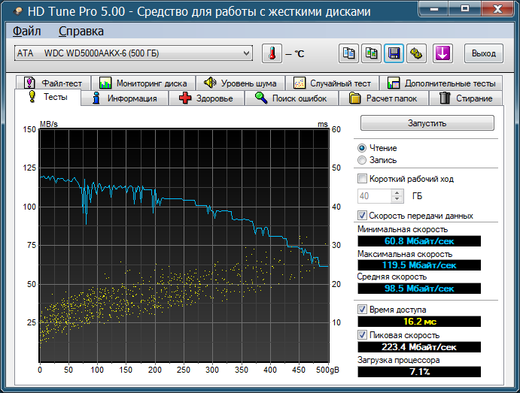Go to the Стирание erase tab
This screenshot has height=393, width=520.
point(465,98)
